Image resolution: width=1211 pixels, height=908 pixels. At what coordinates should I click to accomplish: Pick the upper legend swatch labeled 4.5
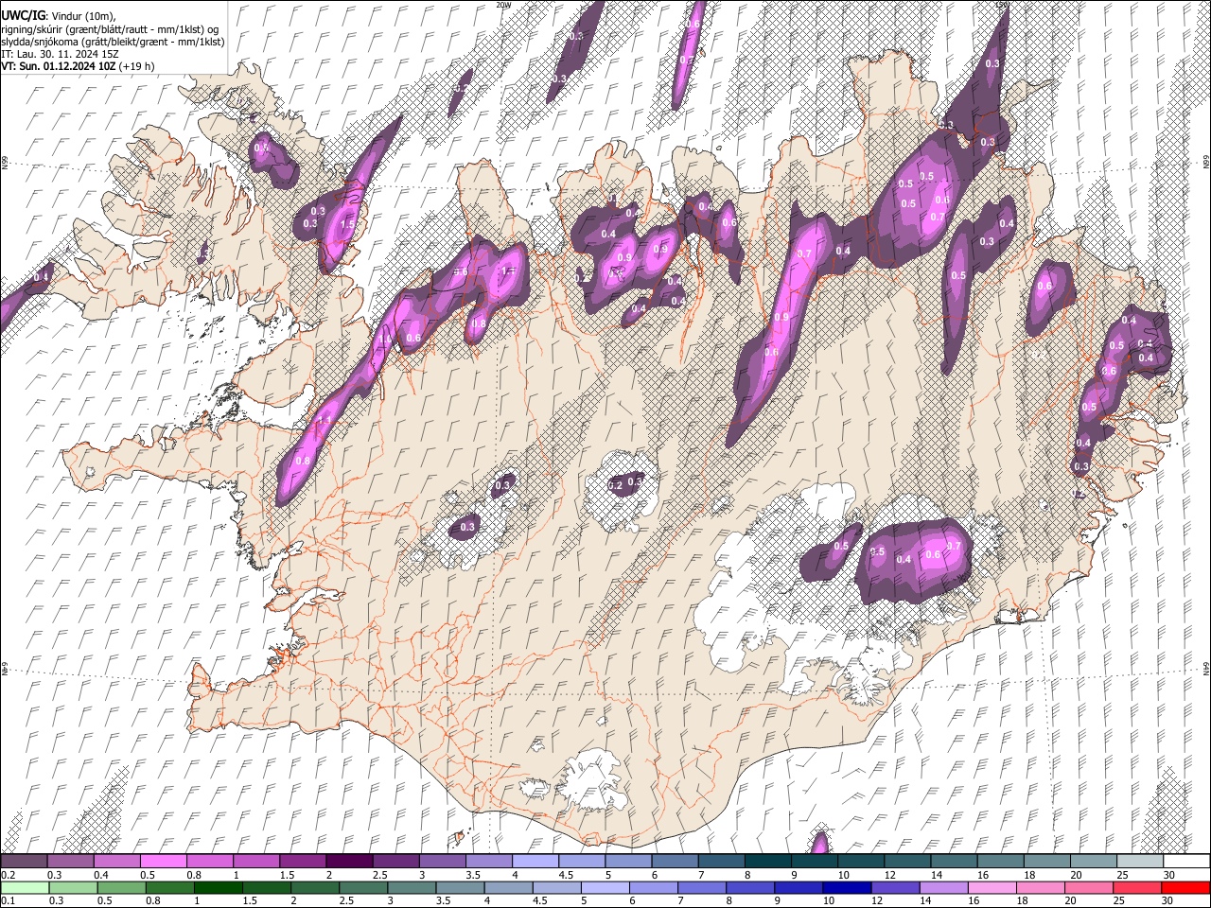pos(581,861)
